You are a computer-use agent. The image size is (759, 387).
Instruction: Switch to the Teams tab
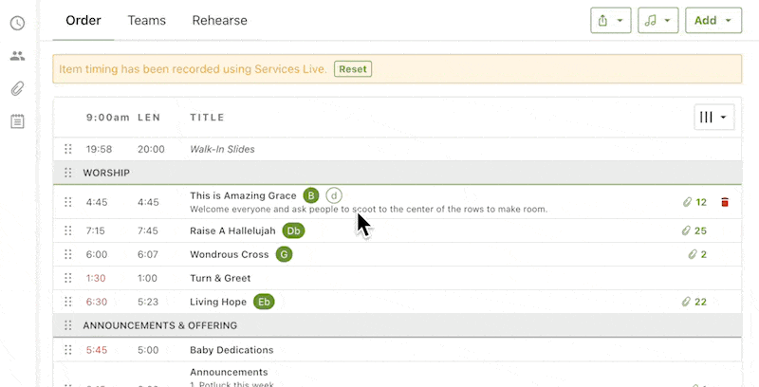[147, 20]
